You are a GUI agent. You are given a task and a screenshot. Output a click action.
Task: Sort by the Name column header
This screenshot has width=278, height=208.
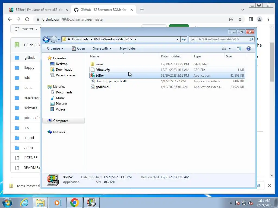(x=124, y=56)
